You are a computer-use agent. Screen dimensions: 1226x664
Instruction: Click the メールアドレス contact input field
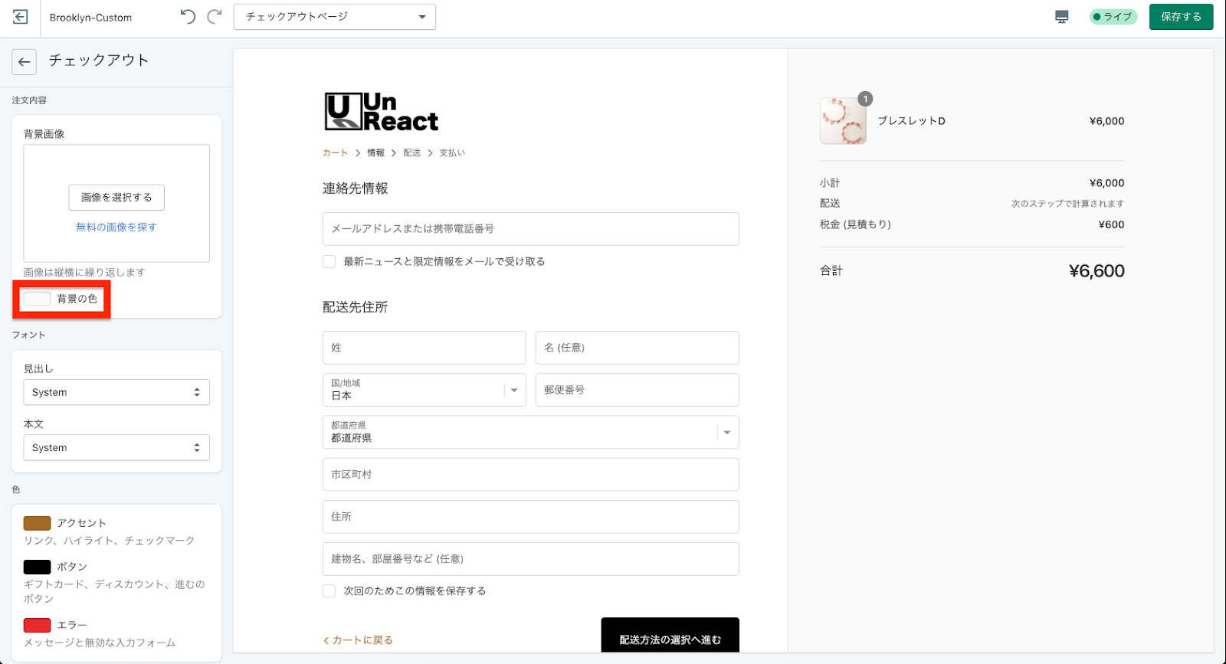tap(530, 229)
